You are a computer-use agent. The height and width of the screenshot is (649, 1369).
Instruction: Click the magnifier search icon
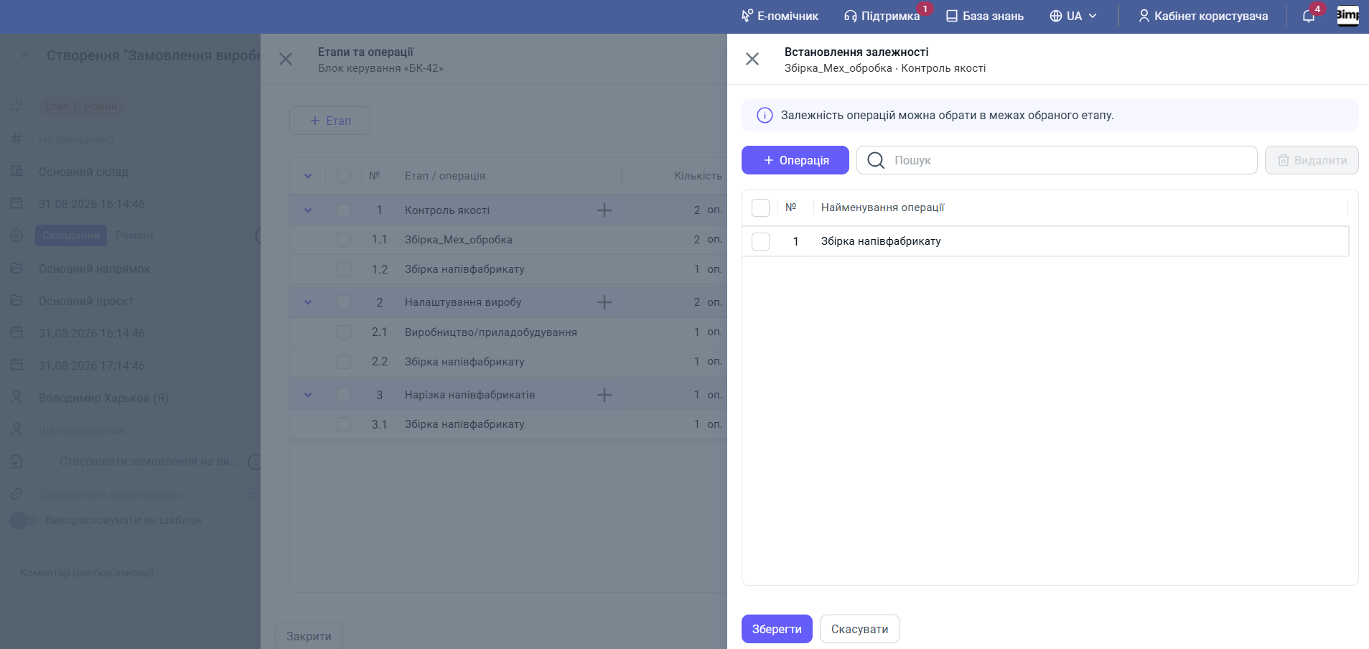(x=876, y=160)
